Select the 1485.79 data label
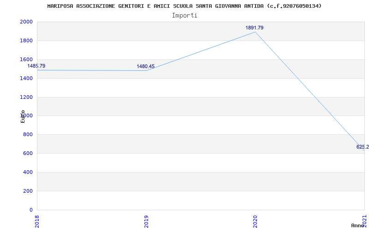The width and height of the screenshot is (369, 230). pyautogui.click(x=36, y=66)
